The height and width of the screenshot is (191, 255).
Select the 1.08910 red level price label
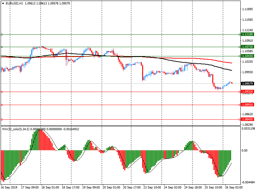click(x=248, y=105)
